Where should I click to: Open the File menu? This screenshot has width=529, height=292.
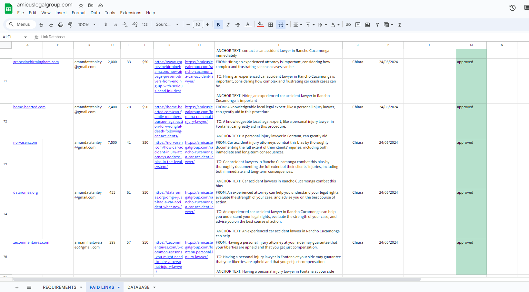coord(21,13)
